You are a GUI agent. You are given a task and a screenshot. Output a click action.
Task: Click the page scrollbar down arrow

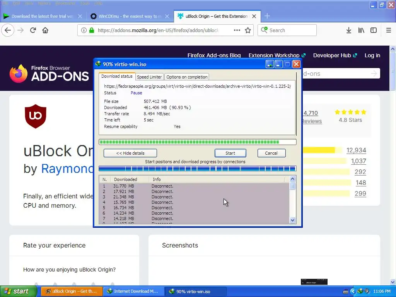(x=393, y=282)
